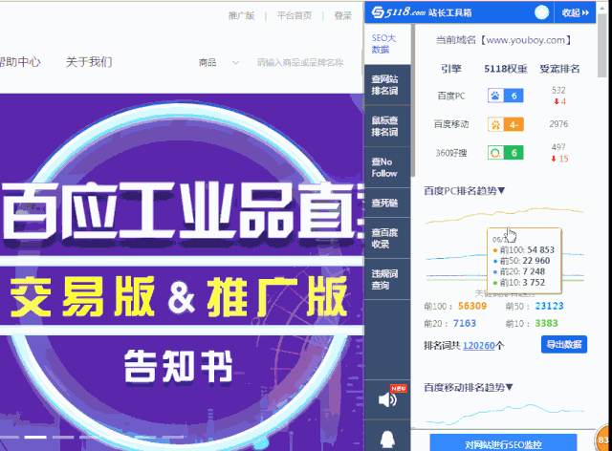Click 平台首页 link in top navigation
612x451 pixels.
[295, 15]
